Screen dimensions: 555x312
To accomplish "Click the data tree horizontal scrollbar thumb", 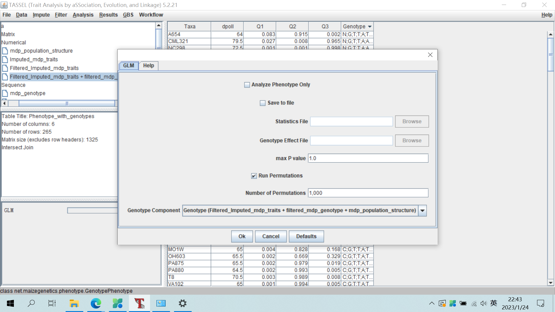I will click(67, 103).
